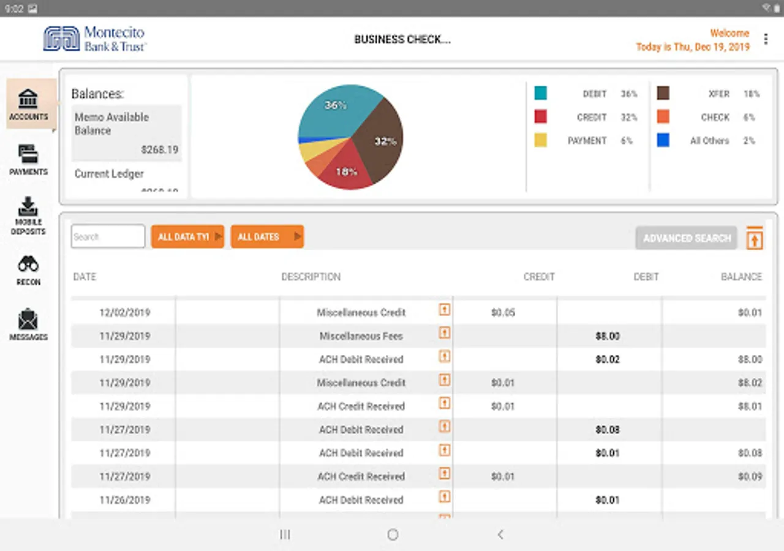Open the Accounts bank icon in sidebar
The image size is (784, 551).
tap(28, 99)
